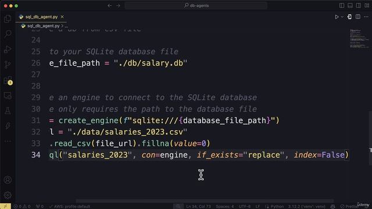
Task: Click AWS: profile:default status item
Action: click(x=70, y=207)
